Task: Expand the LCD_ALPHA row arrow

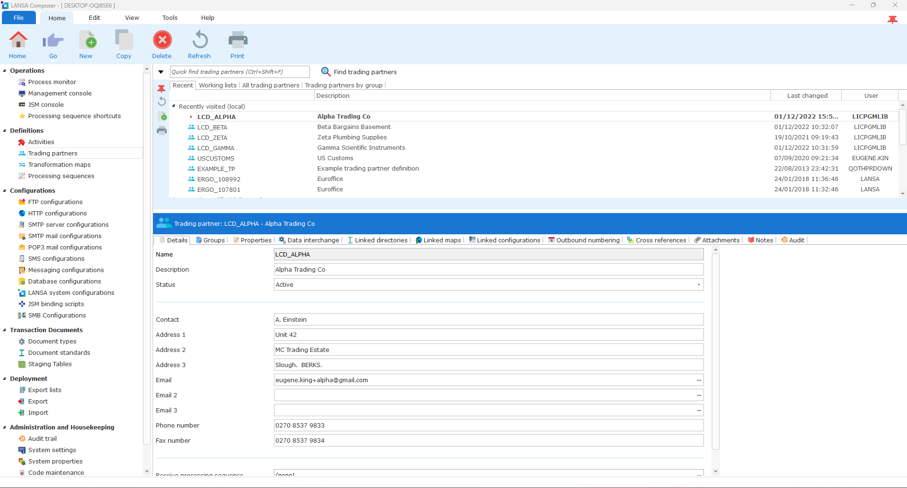Action: tap(191, 117)
